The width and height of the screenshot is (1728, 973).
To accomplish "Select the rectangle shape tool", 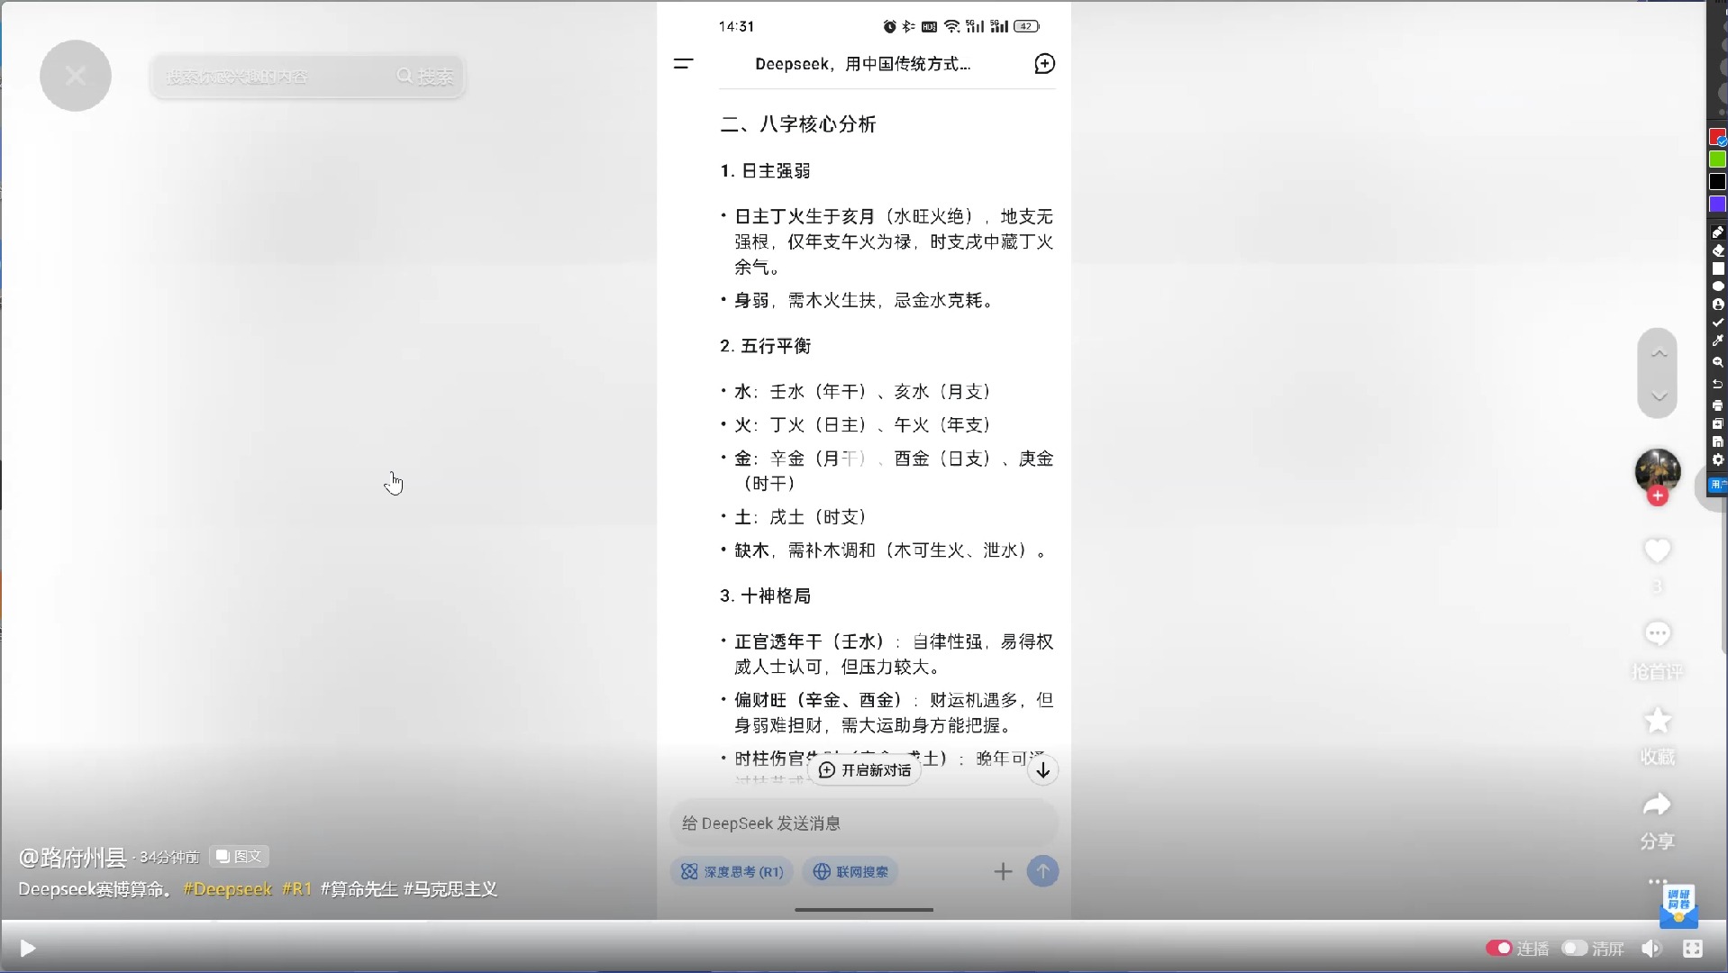I will click(1717, 268).
